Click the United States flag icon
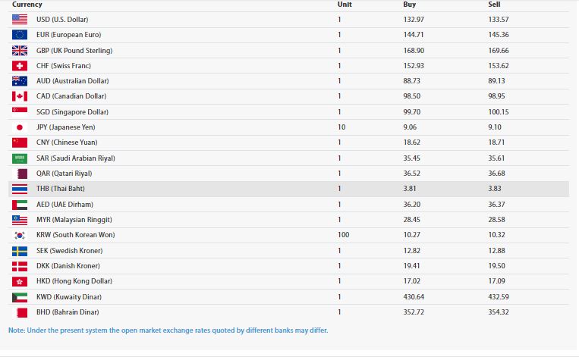Screen dimensions: 579x357 click(20, 20)
